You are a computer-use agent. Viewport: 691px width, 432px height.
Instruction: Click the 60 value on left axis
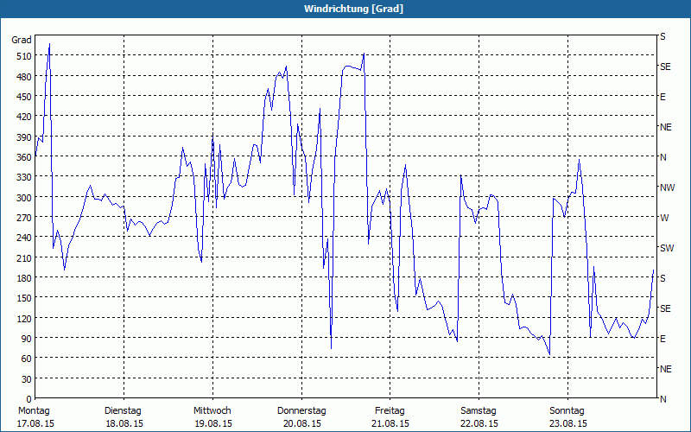pyautogui.click(x=27, y=359)
